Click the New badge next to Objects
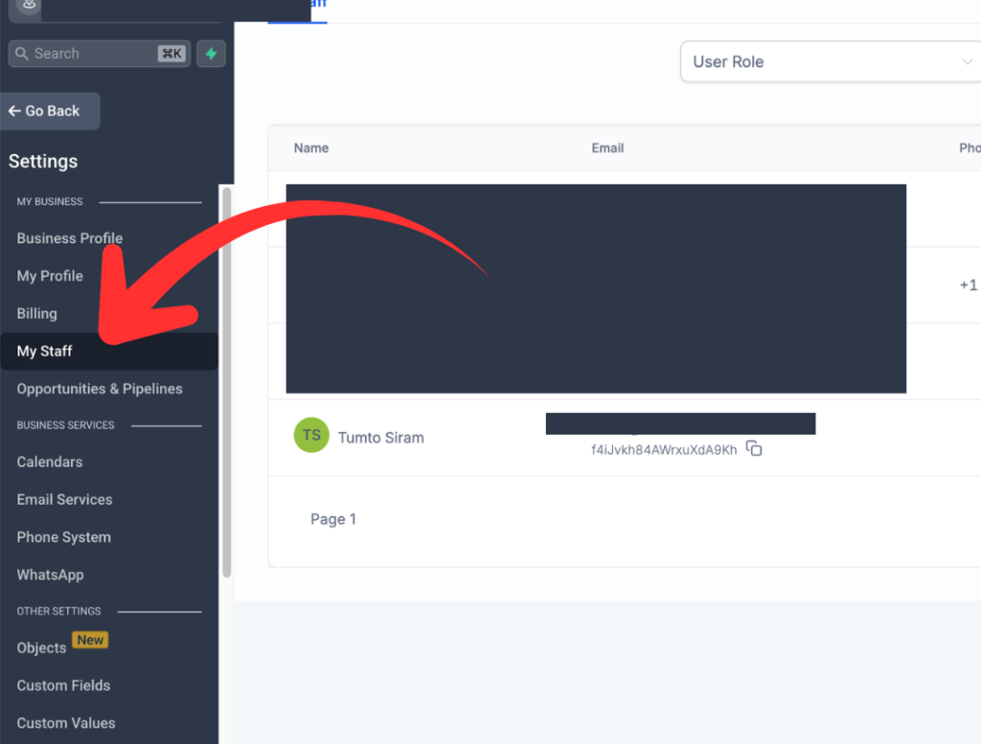Viewport: 981px width, 744px height. pos(90,640)
